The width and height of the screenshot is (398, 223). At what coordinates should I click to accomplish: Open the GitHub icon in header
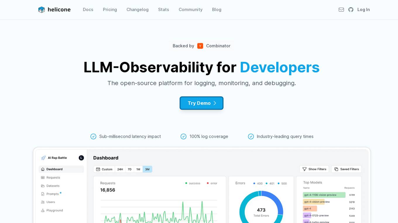[351, 10]
